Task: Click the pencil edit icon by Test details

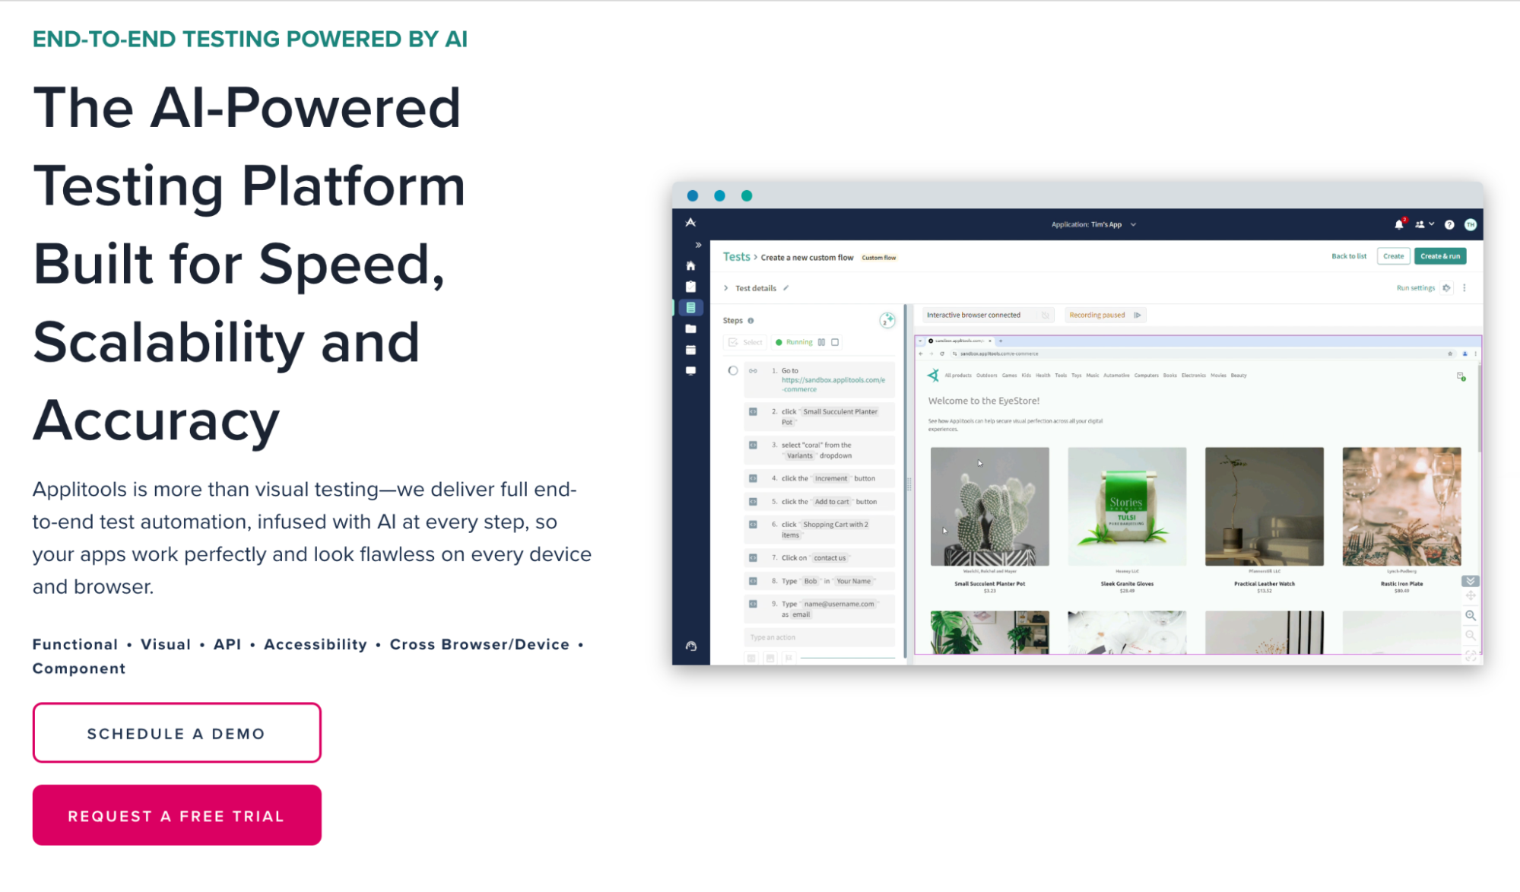Action: coord(786,288)
